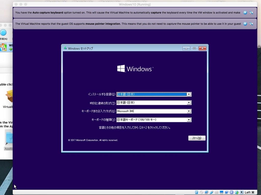Maximize the Windows セットアップ dialog

click(x=194, y=48)
